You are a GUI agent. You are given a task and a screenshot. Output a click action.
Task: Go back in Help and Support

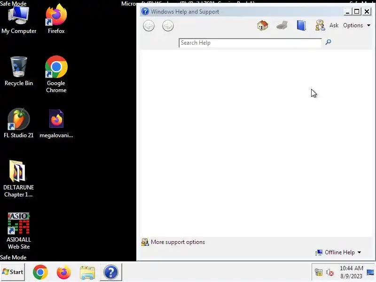pos(149,26)
